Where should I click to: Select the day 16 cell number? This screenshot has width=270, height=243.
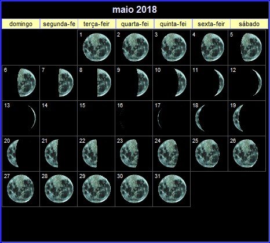[x=120, y=106]
